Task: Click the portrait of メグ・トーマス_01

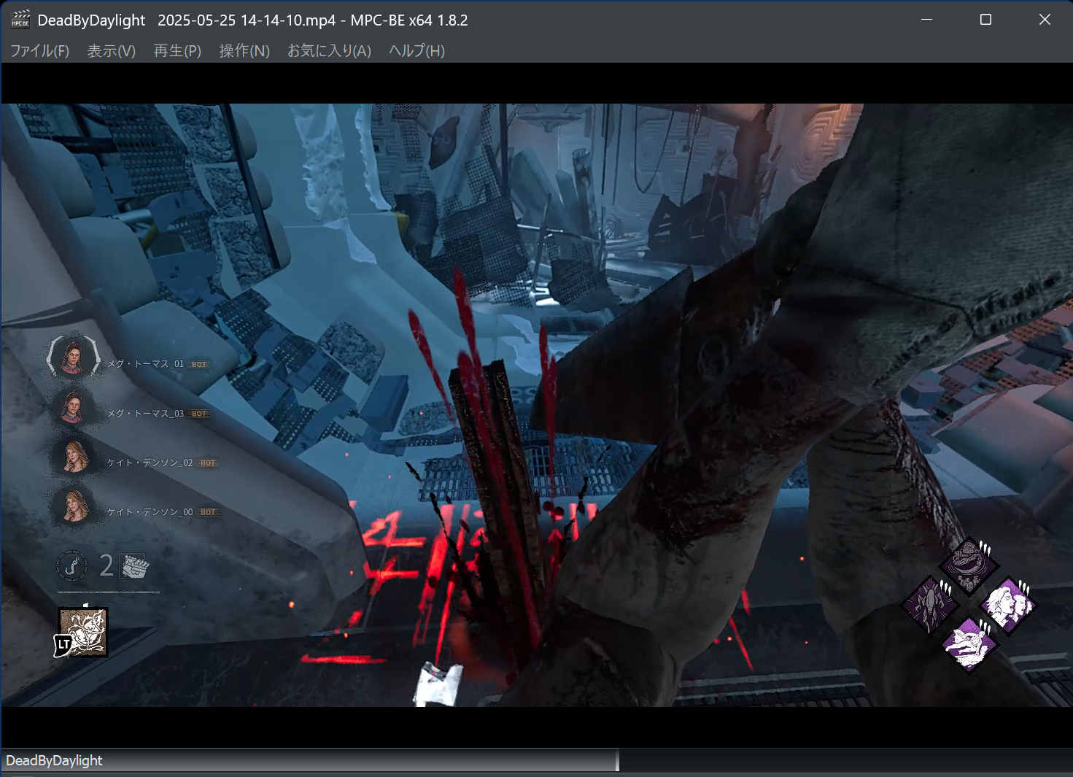Action: [x=71, y=357]
